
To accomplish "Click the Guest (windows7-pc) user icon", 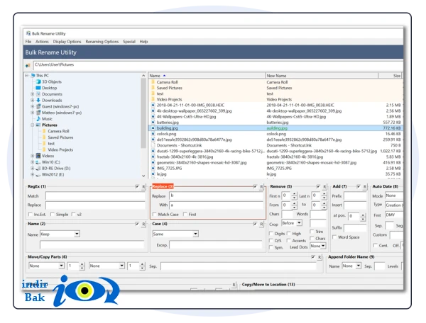I will click(38, 106).
